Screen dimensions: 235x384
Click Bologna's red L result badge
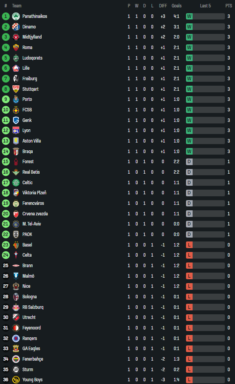189,297
